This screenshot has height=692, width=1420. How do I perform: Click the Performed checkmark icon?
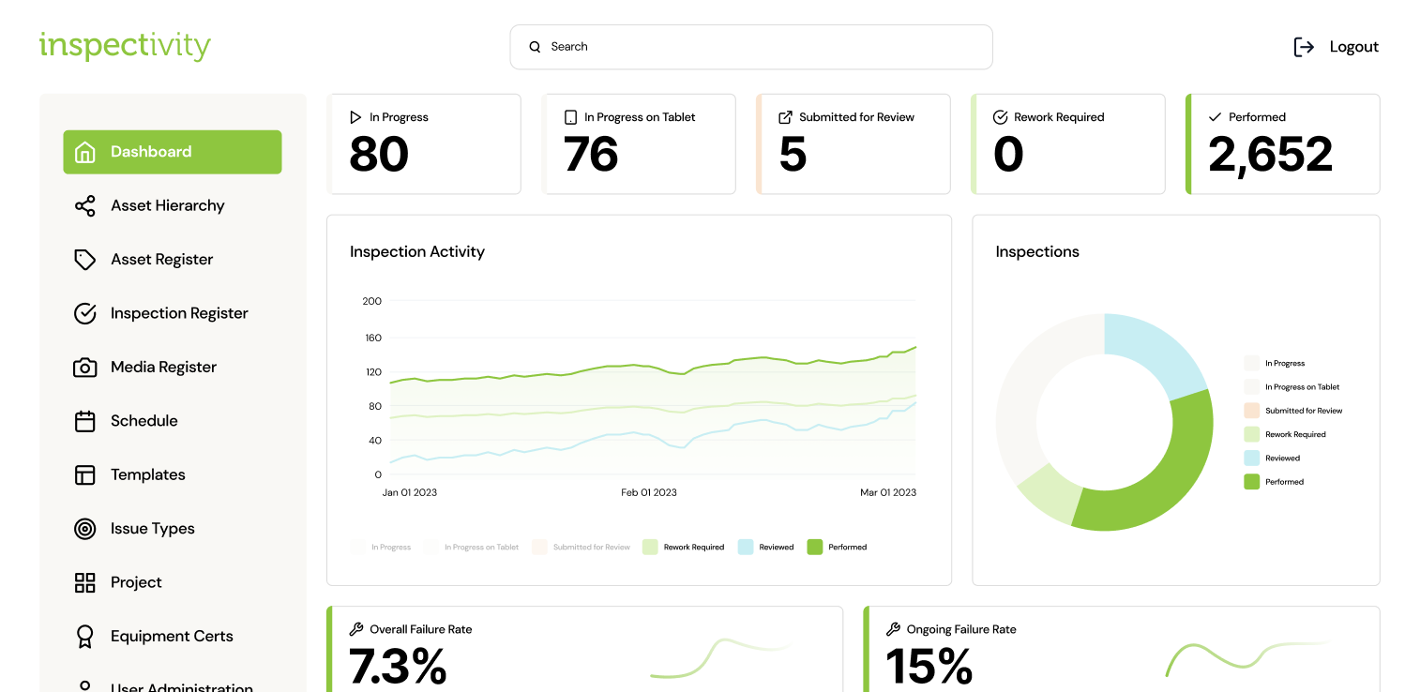click(1216, 117)
